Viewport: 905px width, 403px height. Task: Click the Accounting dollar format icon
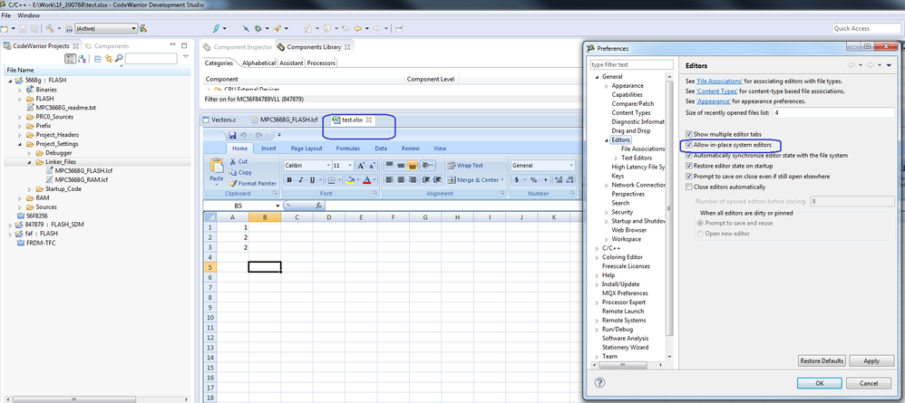tap(516, 180)
